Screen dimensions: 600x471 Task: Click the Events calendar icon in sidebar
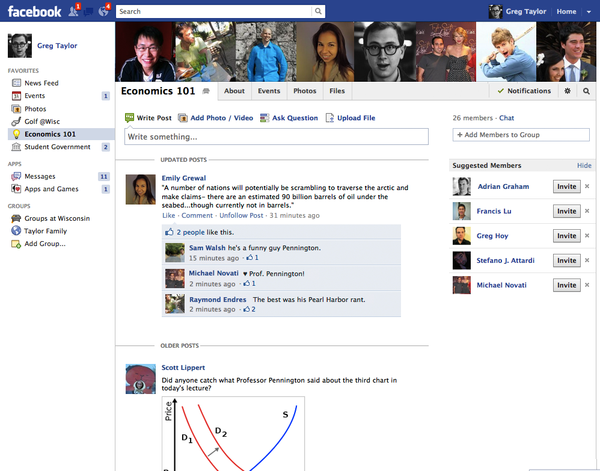click(16, 96)
